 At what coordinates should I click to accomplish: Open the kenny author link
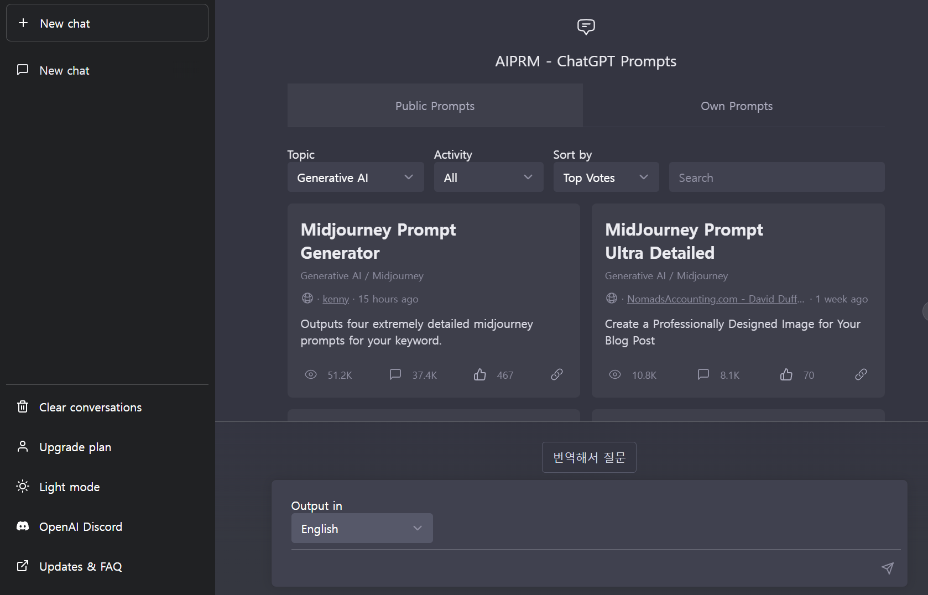point(336,299)
